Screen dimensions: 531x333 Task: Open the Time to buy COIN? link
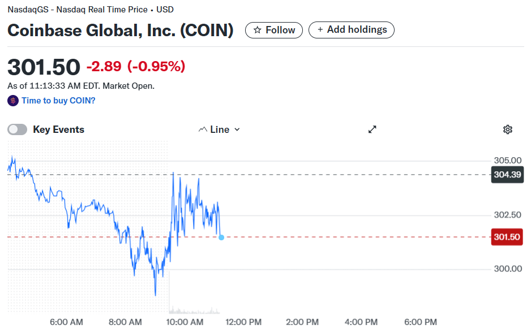point(58,101)
